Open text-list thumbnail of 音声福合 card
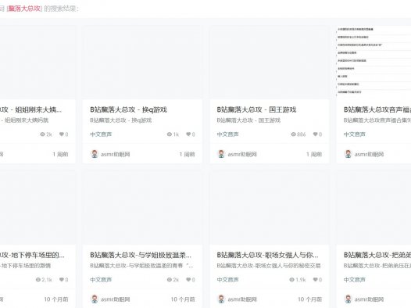 373,63
